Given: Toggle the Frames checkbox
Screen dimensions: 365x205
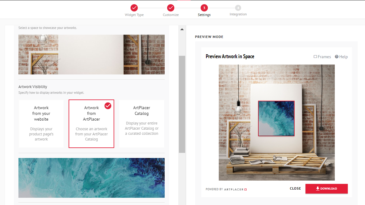Looking at the screenshot, I should coord(315,57).
